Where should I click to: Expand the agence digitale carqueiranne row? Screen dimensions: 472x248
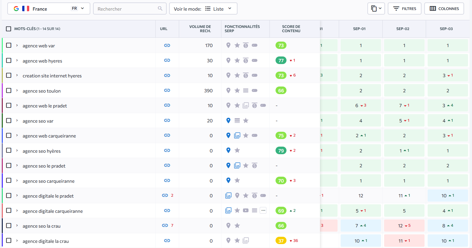[17, 210]
